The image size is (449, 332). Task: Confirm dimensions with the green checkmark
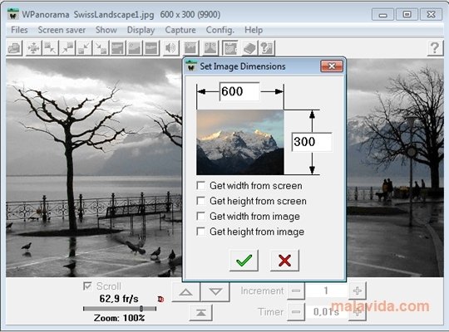pos(244,261)
